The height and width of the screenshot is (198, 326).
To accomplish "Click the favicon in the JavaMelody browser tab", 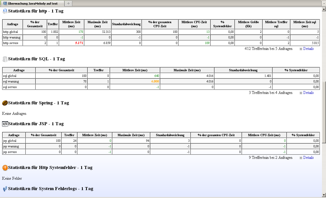I will point(5,4).
